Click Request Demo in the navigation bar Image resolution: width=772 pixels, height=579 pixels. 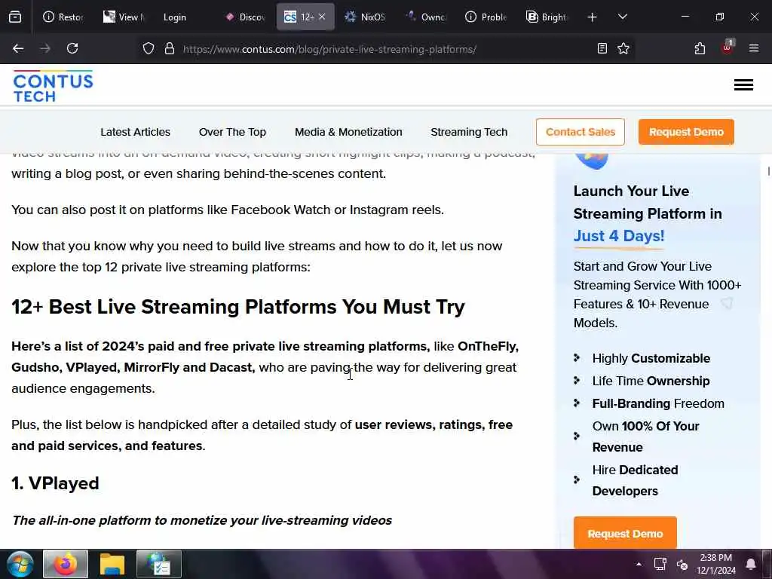(x=686, y=132)
